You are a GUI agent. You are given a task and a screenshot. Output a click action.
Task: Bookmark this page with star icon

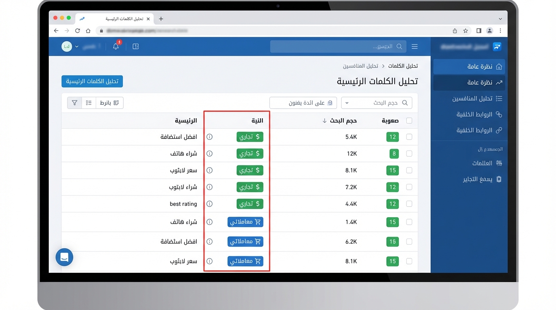pos(465,31)
